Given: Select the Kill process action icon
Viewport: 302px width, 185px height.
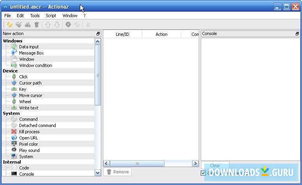Looking at the screenshot, I should pos(14,131).
